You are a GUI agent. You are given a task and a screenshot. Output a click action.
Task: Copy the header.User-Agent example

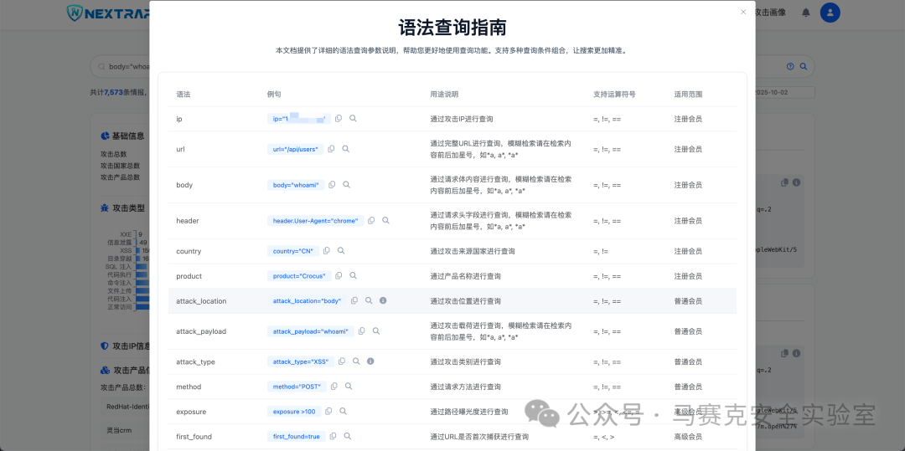point(371,221)
